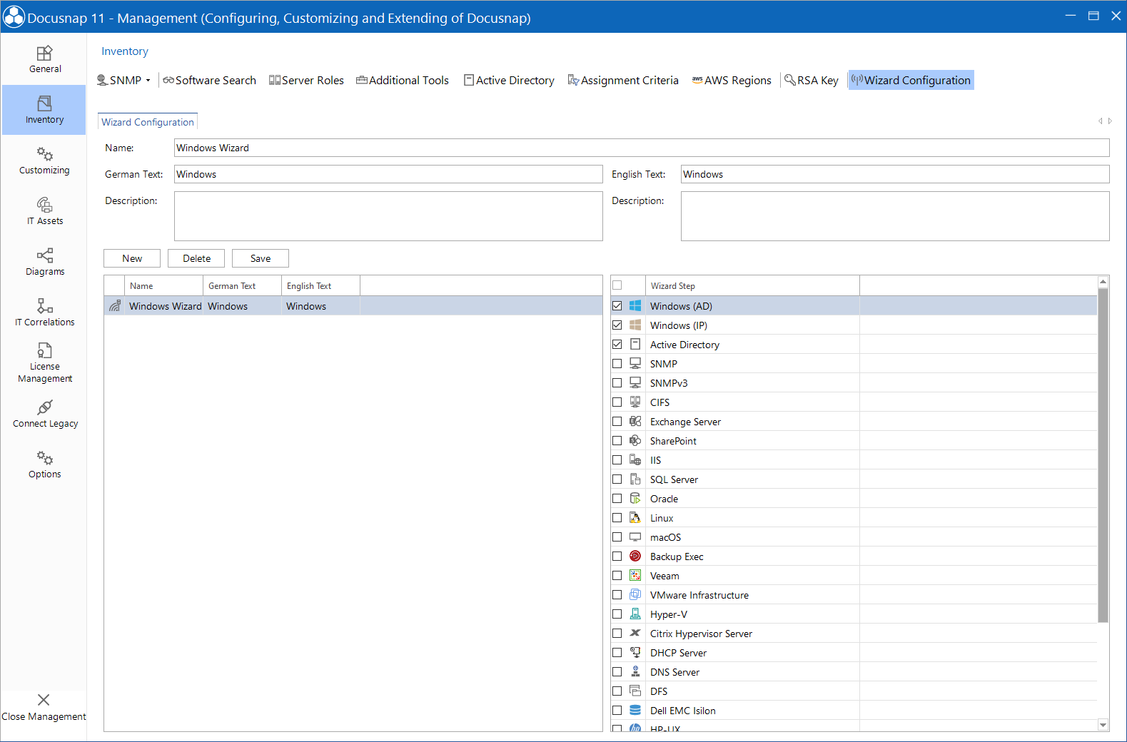Open IT Correlations in the sidebar
1127x742 pixels.
pyautogui.click(x=44, y=312)
